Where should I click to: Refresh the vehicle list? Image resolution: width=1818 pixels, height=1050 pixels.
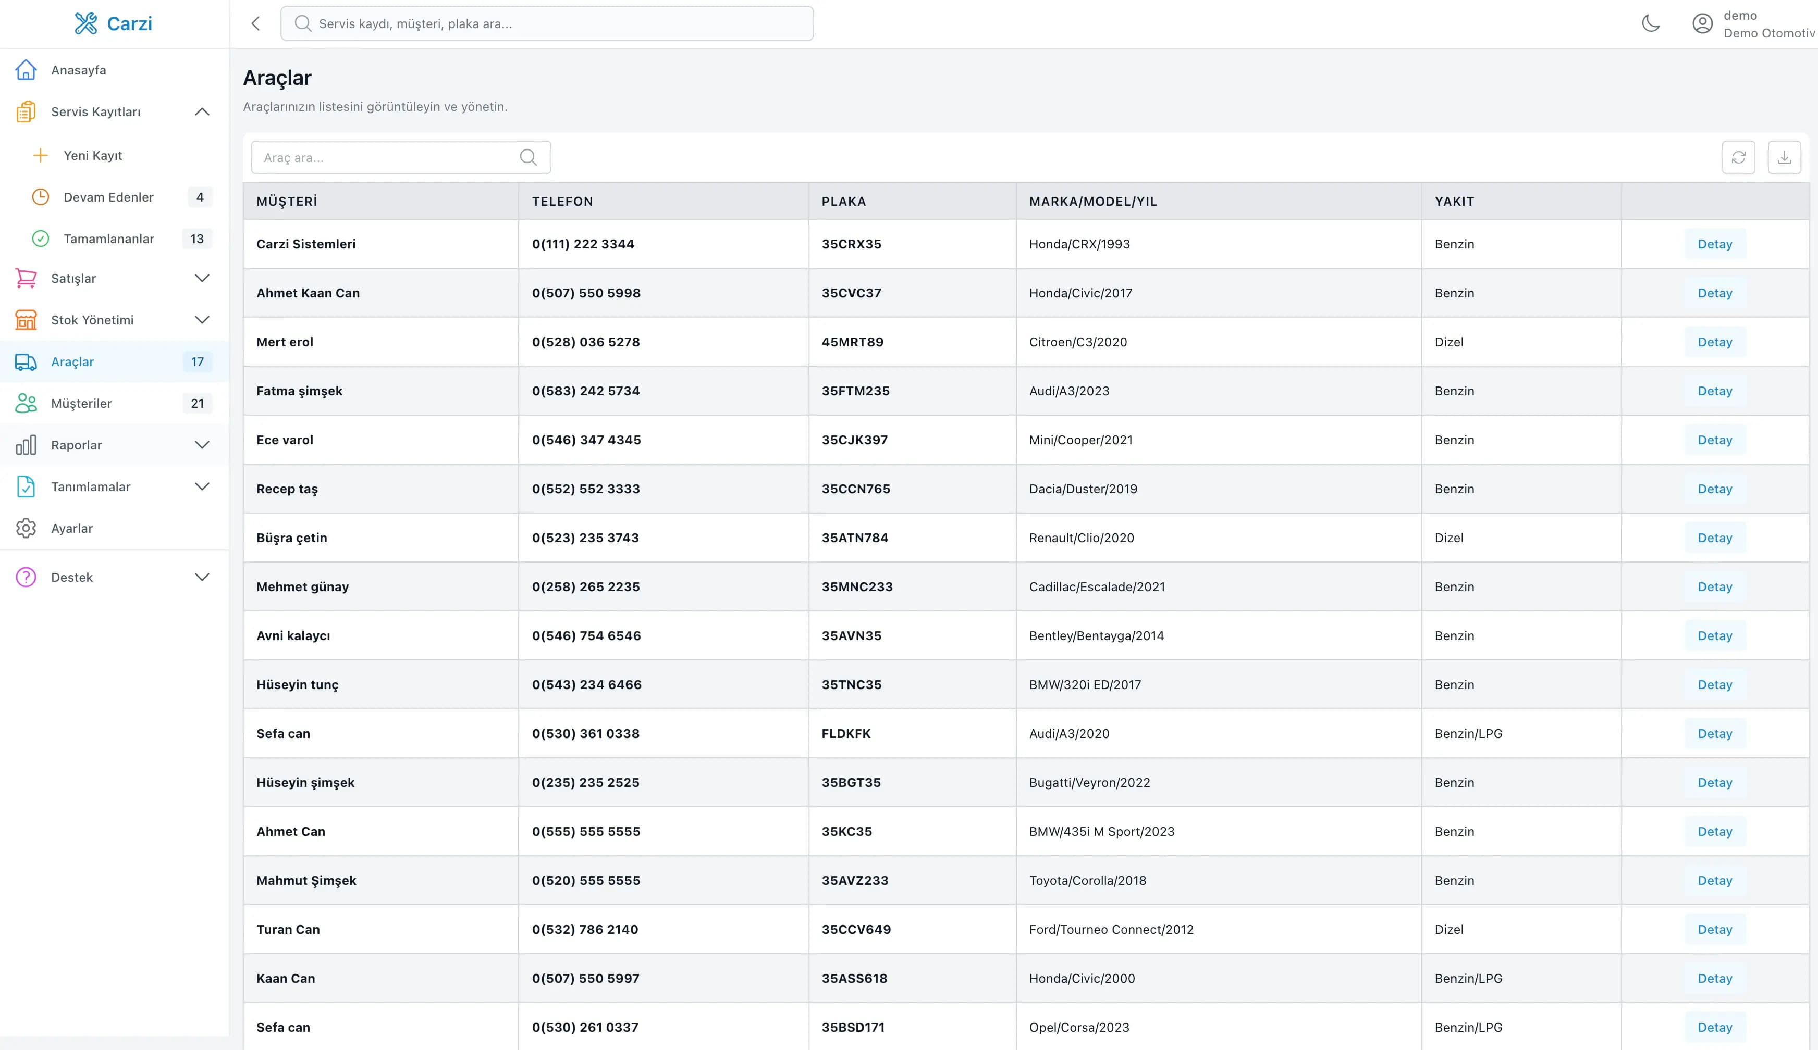point(1739,157)
